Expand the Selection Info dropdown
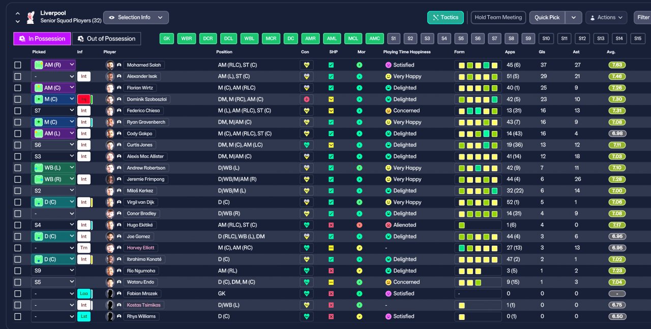651x329 pixels. pyautogui.click(x=136, y=17)
